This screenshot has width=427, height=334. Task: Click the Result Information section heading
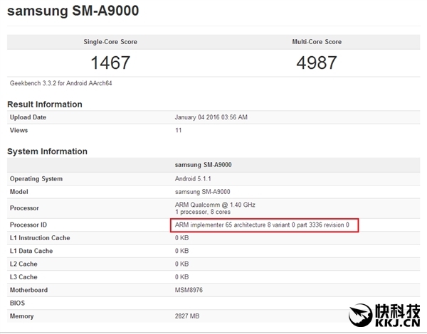coord(45,104)
